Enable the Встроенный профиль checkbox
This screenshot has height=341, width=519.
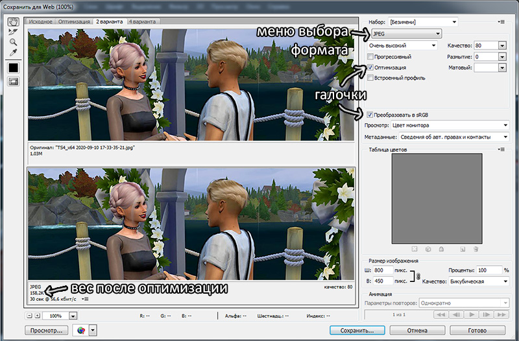370,78
